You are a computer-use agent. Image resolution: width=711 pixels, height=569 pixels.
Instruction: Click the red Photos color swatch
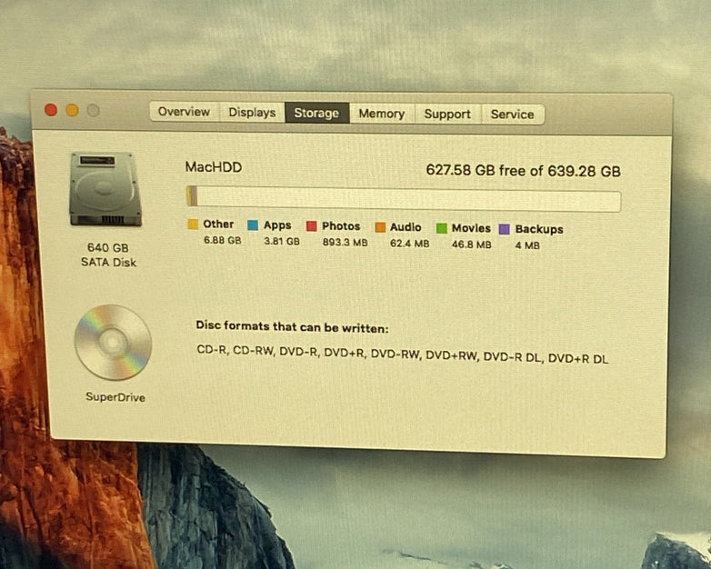coord(312,225)
